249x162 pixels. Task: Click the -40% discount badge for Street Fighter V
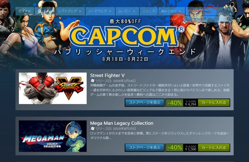pyautogui.click(x=175, y=103)
